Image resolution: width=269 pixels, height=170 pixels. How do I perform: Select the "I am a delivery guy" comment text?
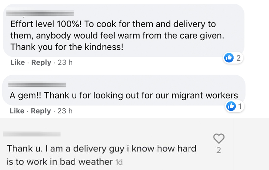tap(101, 148)
